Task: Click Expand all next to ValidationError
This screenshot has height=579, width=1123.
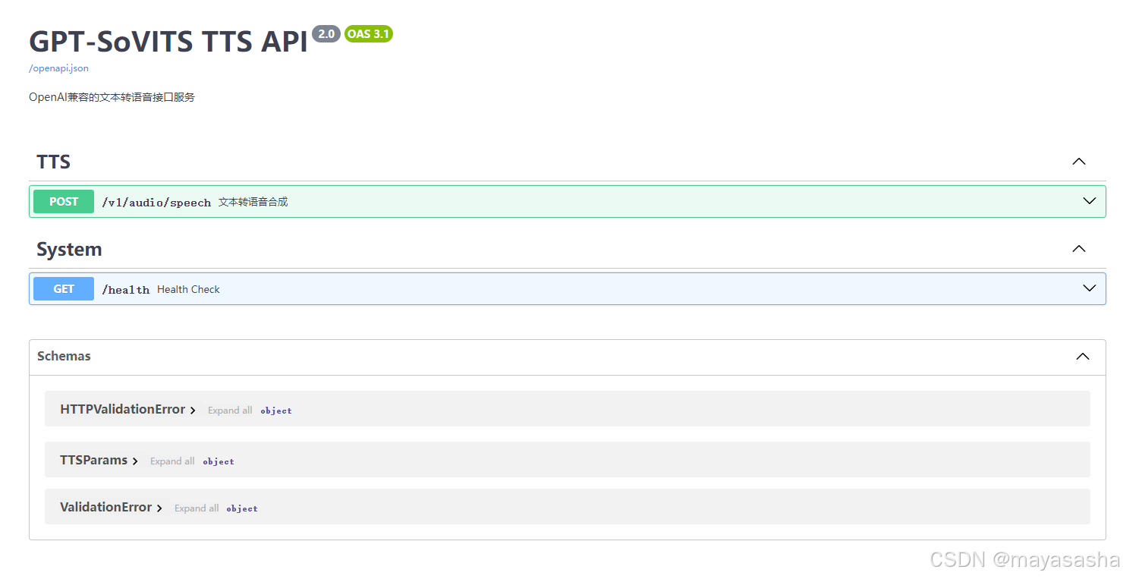Action: (197, 508)
